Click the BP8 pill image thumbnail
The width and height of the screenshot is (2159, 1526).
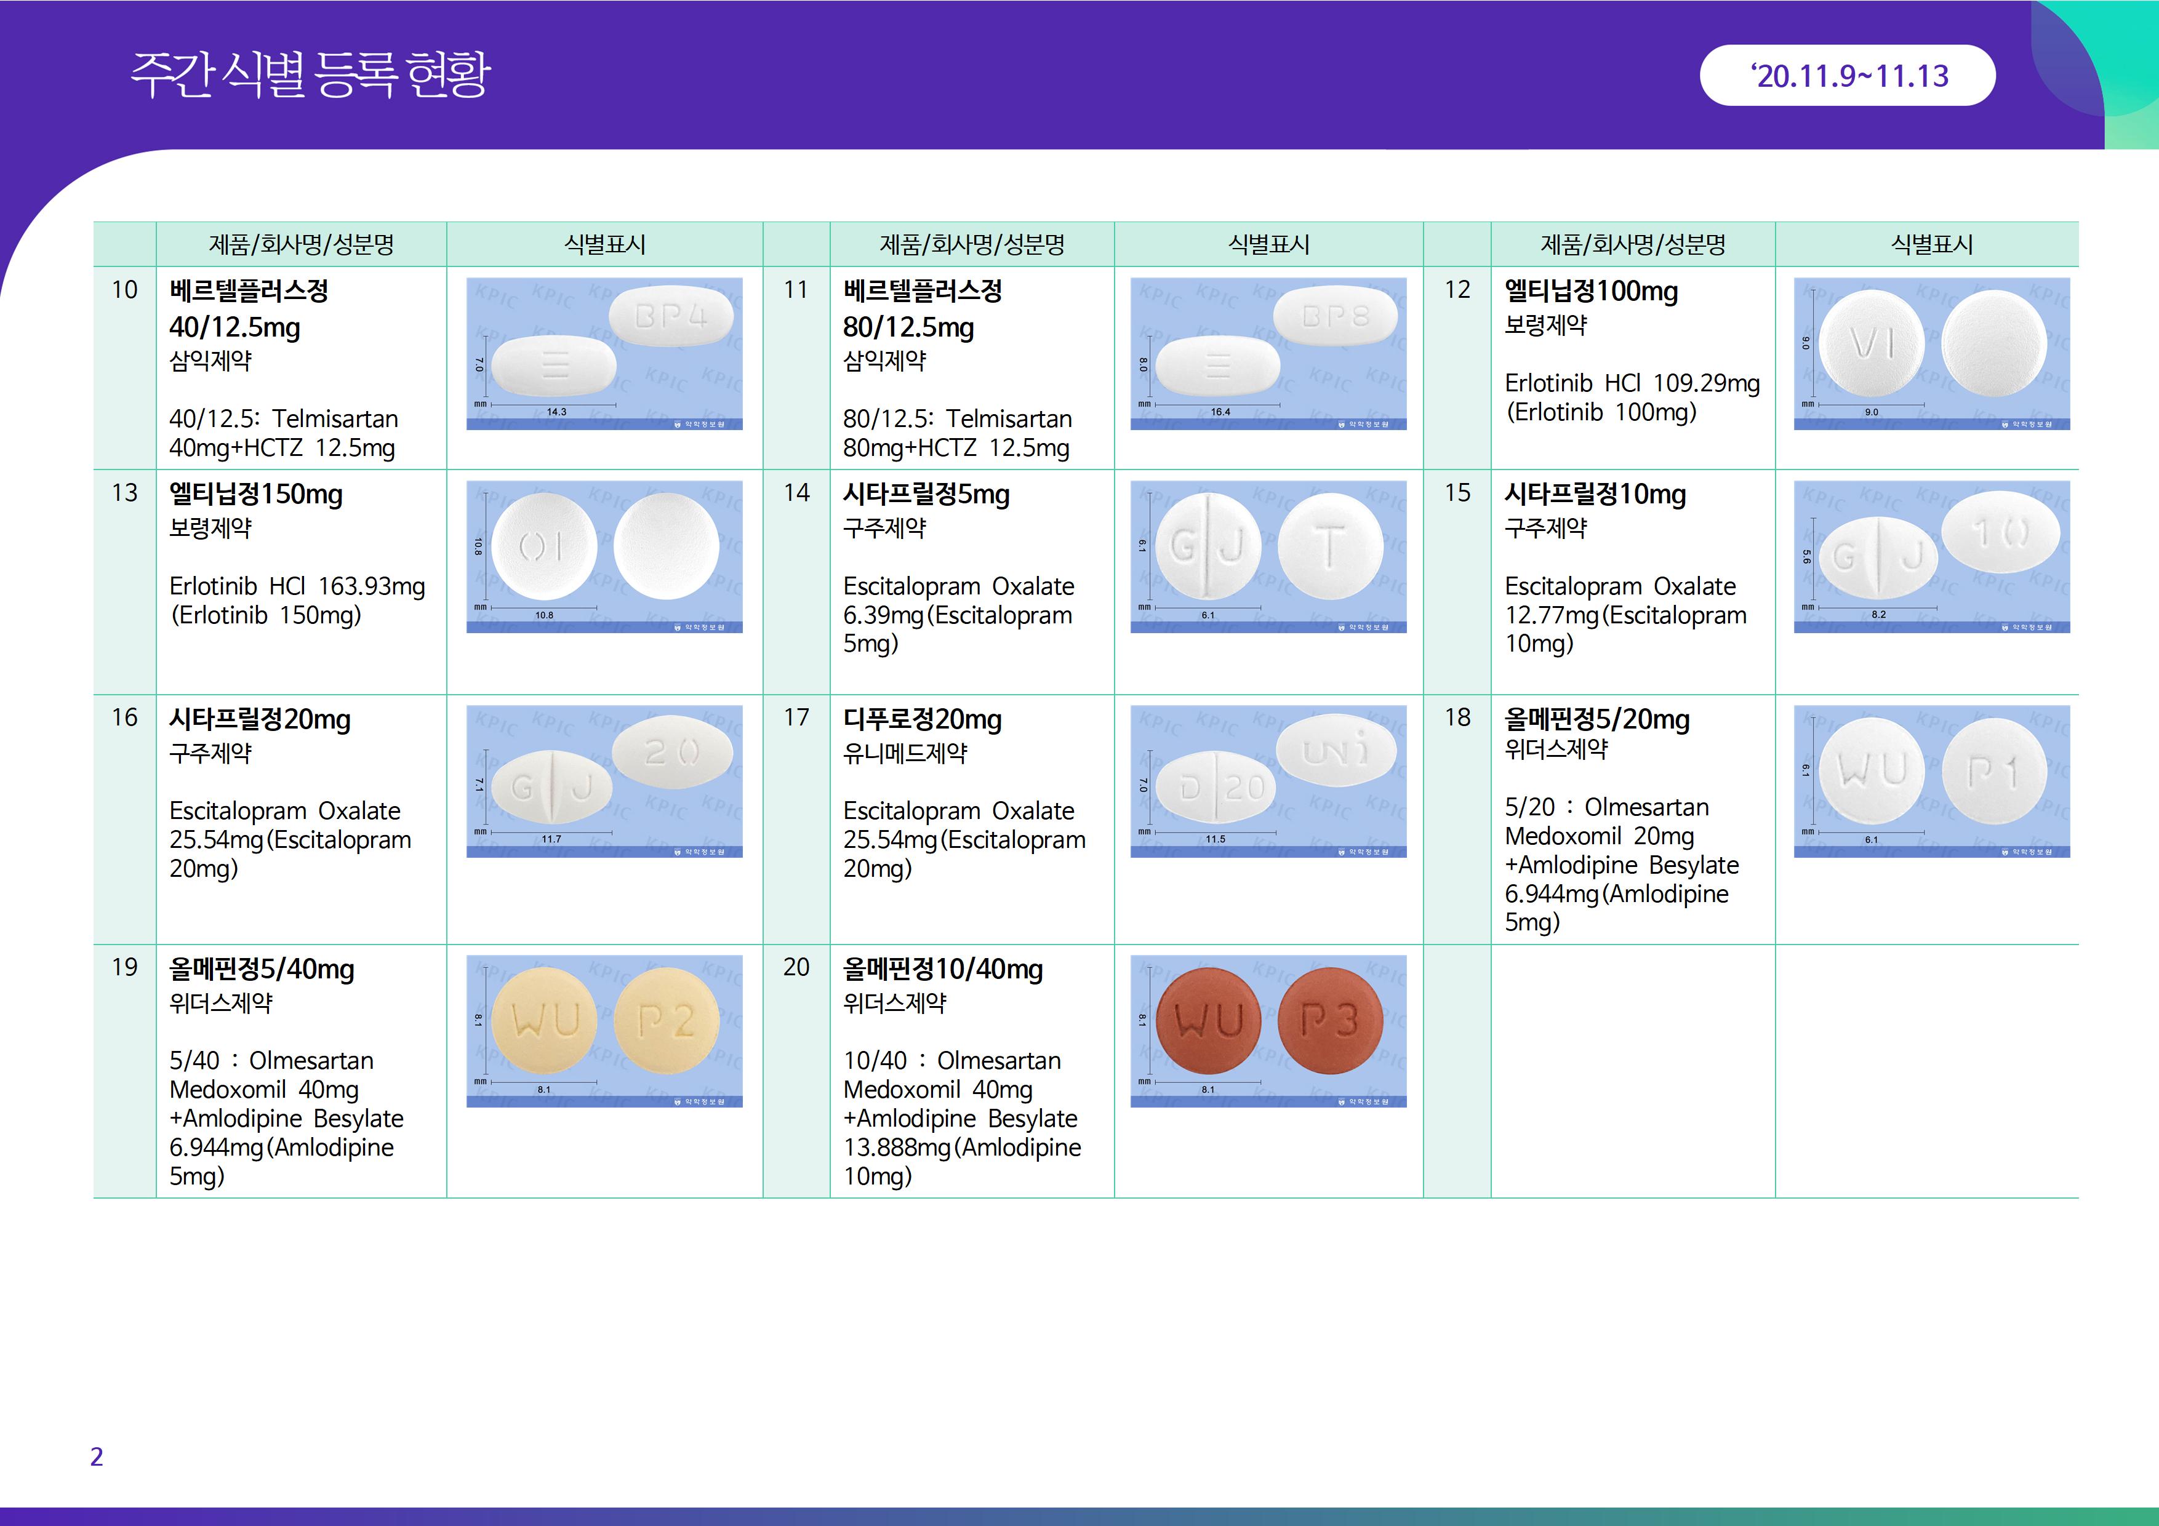tap(1268, 354)
